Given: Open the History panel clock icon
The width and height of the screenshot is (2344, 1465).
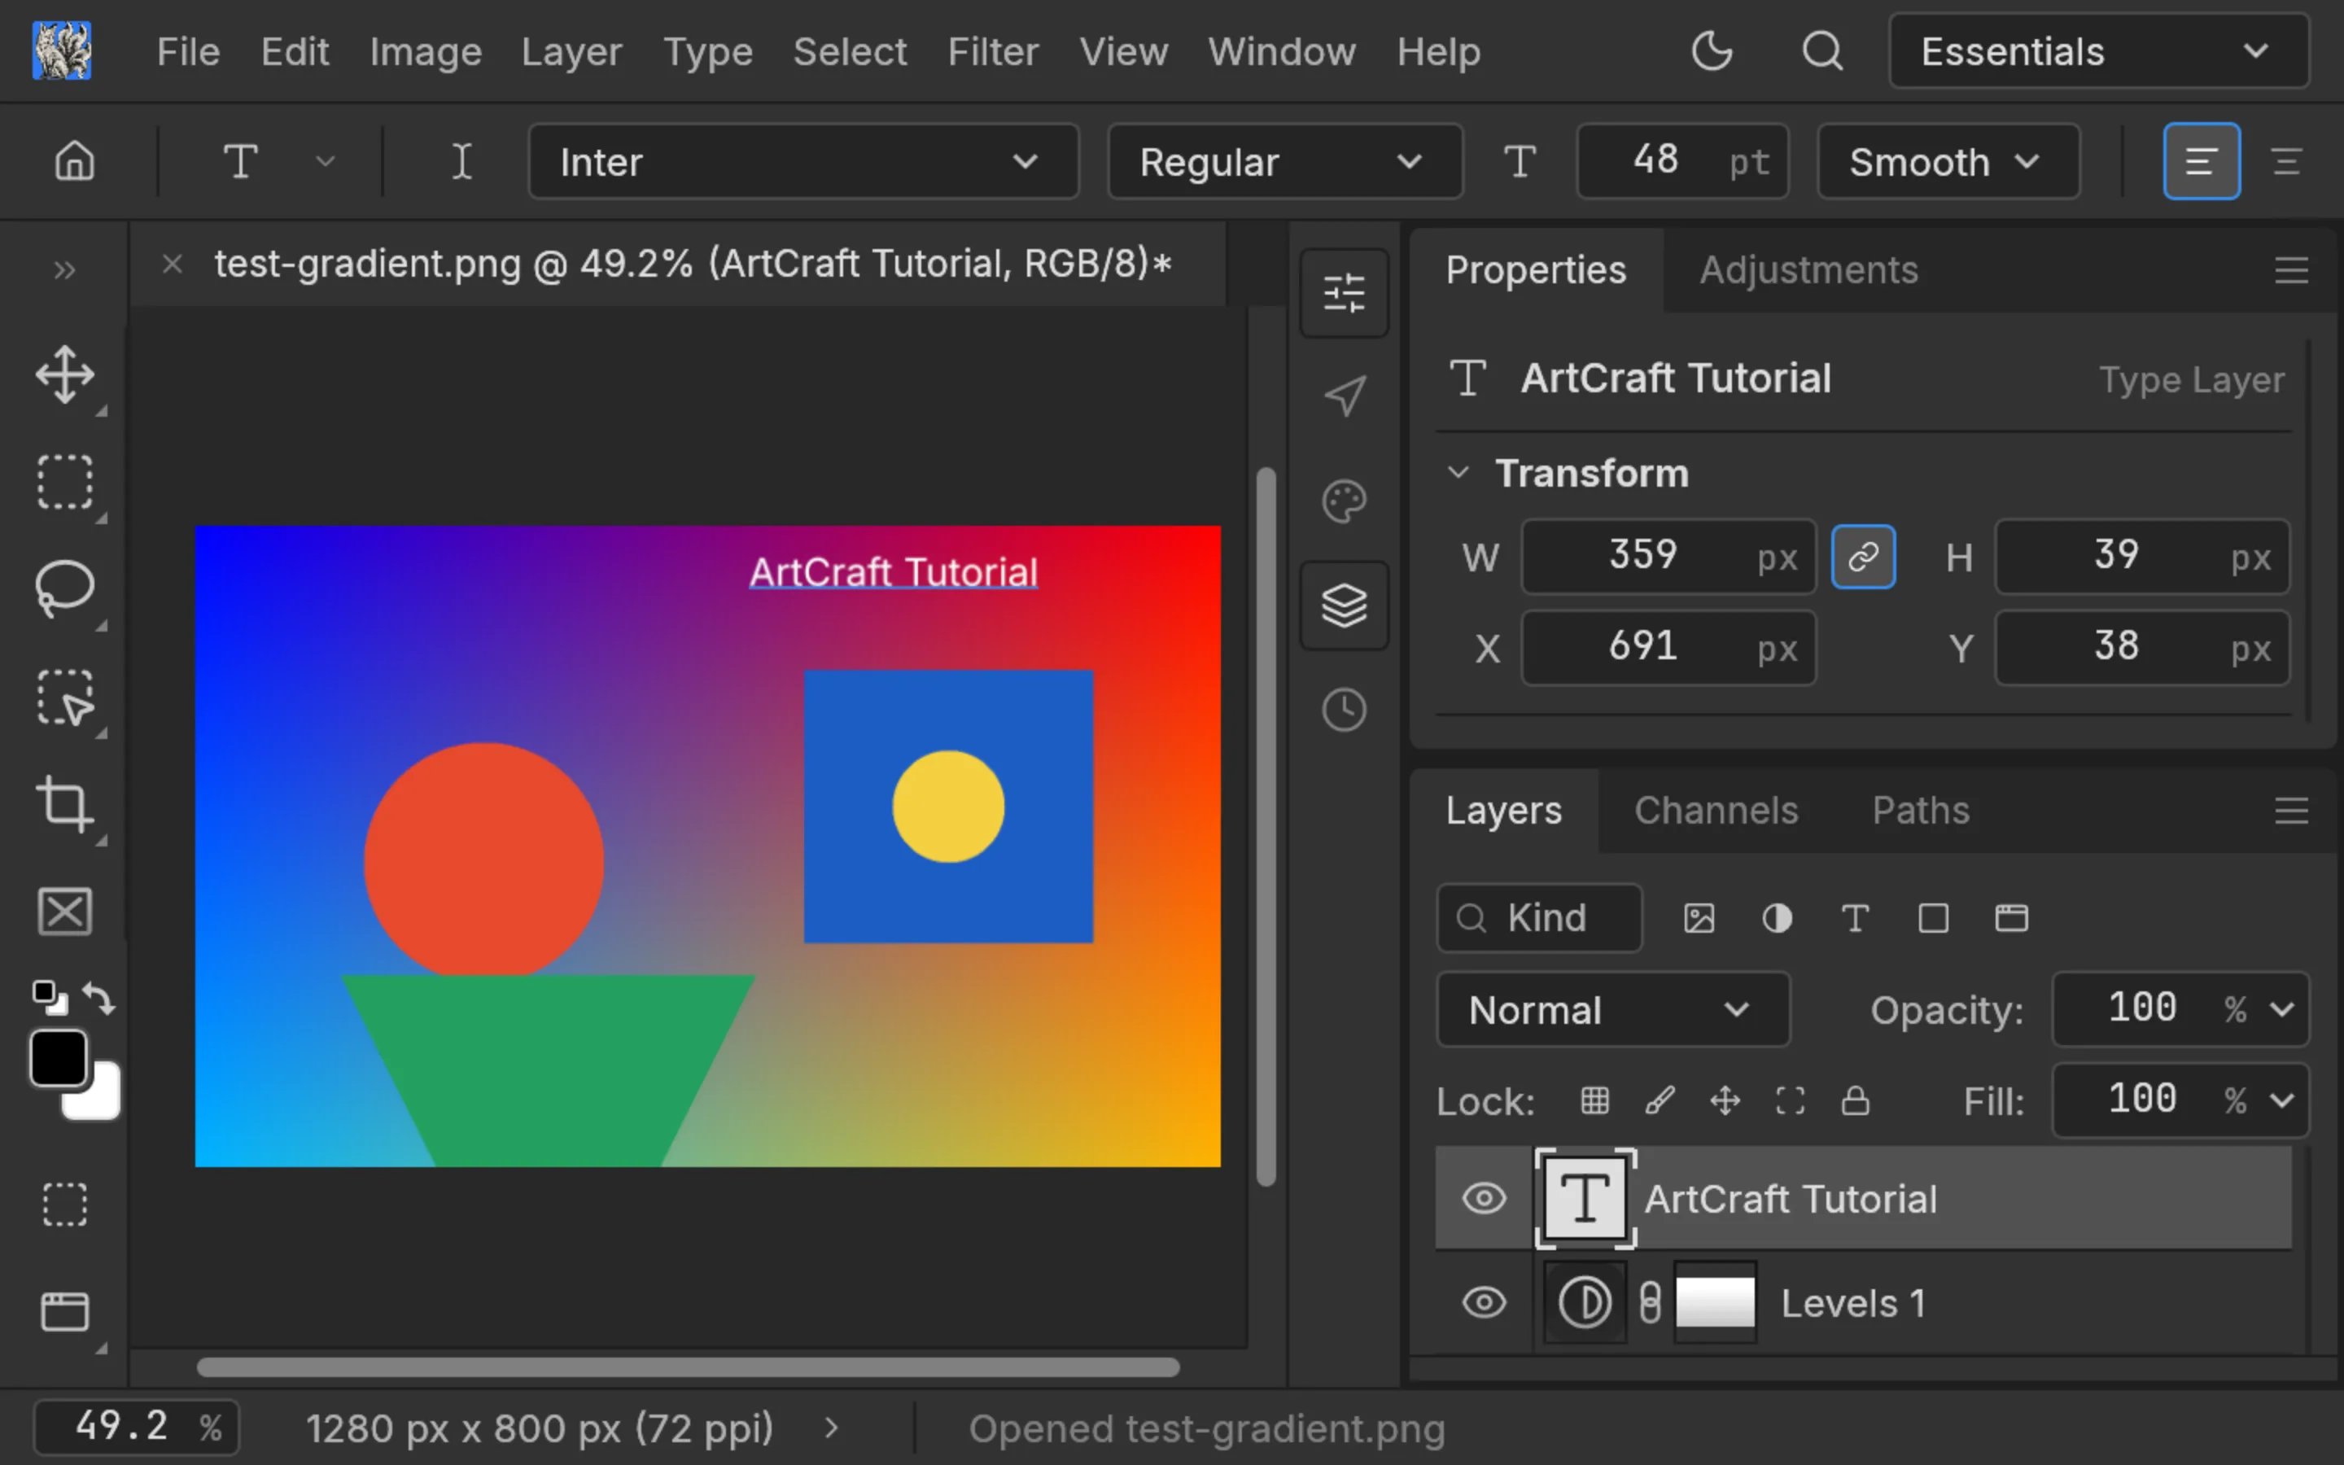Looking at the screenshot, I should pos(1345,711).
